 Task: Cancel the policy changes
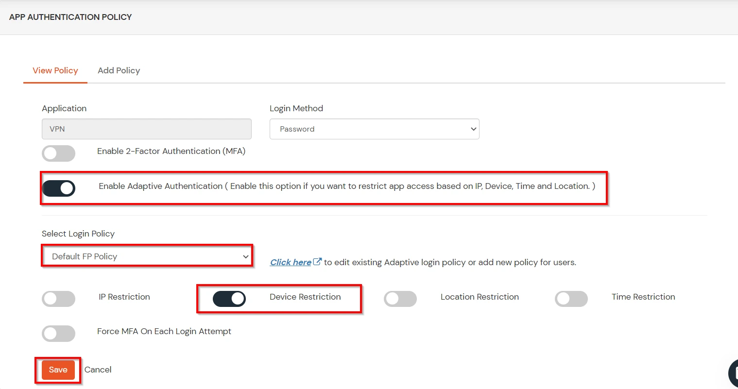98,370
